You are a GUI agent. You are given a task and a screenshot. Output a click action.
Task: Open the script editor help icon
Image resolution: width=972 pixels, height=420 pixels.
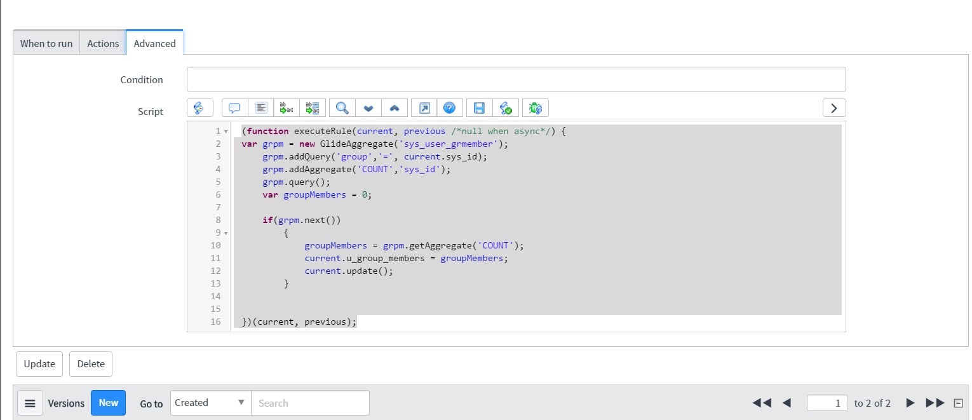coord(449,108)
